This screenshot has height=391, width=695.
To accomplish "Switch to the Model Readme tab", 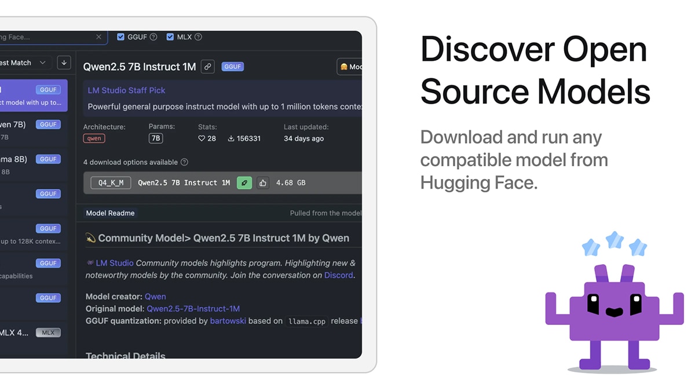I will pos(110,213).
